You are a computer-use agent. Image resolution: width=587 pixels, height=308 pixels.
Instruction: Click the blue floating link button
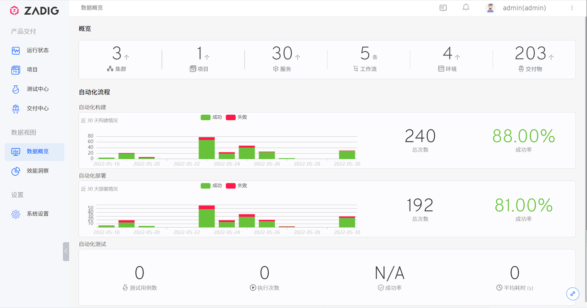(572, 294)
